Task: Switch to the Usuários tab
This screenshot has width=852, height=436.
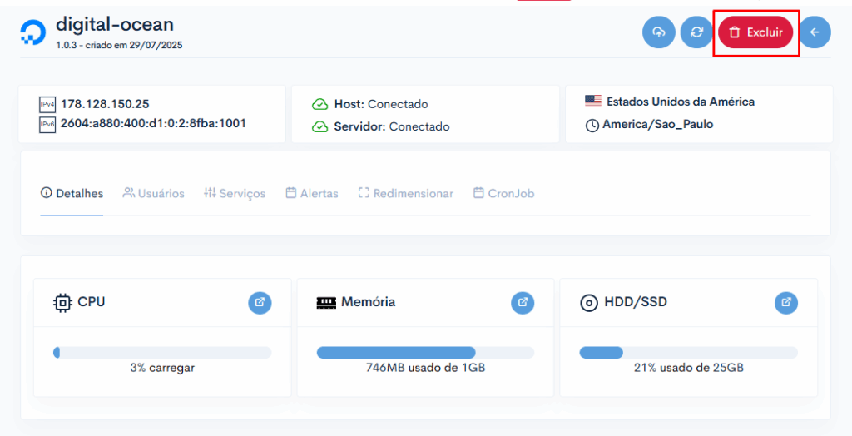Action: (x=154, y=193)
